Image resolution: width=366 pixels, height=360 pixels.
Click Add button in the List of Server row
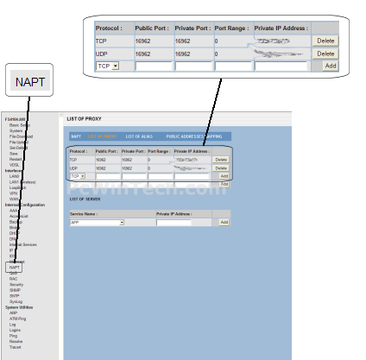(224, 222)
